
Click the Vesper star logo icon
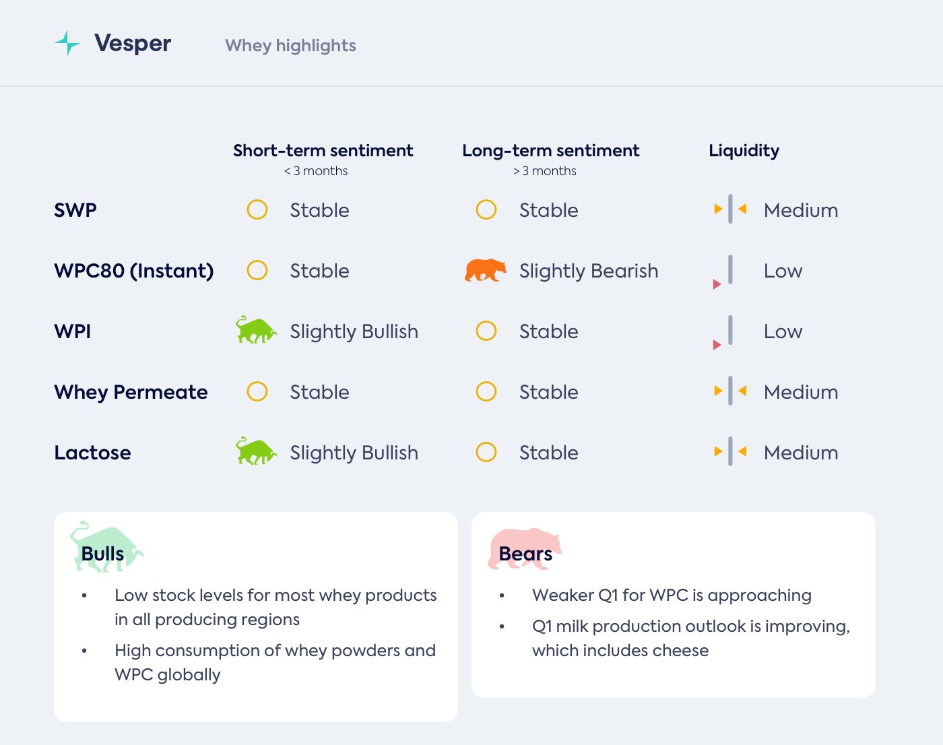67,43
